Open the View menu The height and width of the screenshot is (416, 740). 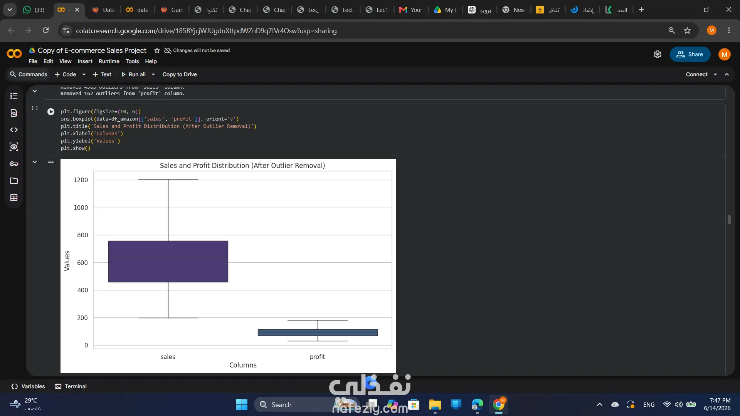coord(65,61)
